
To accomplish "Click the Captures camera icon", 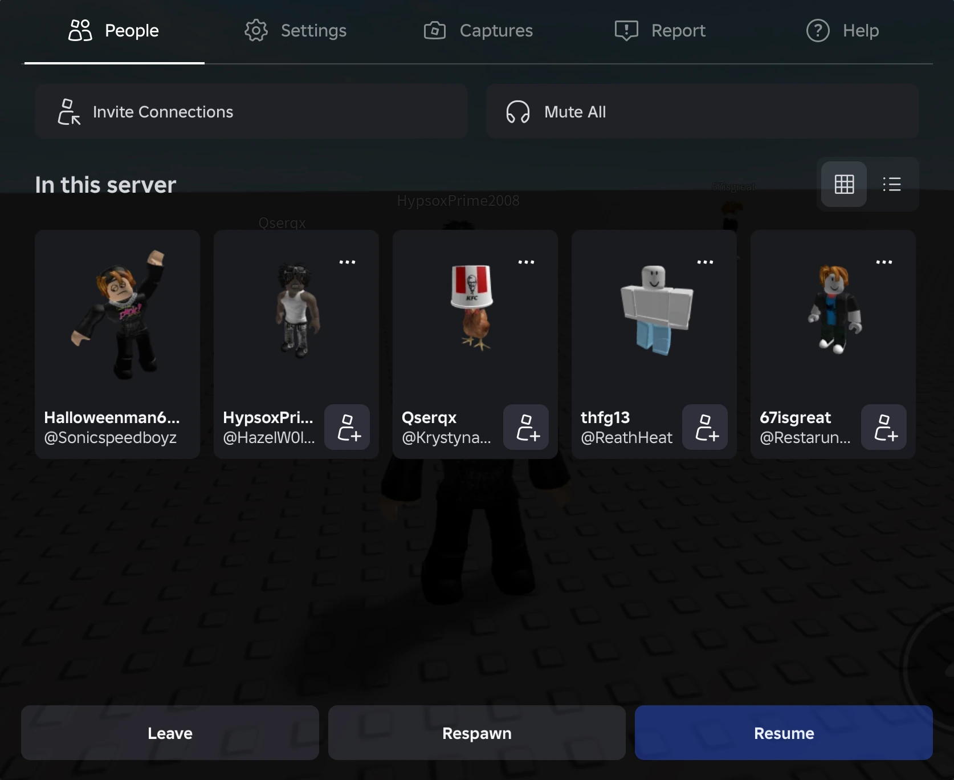I will click(x=434, y=30).
